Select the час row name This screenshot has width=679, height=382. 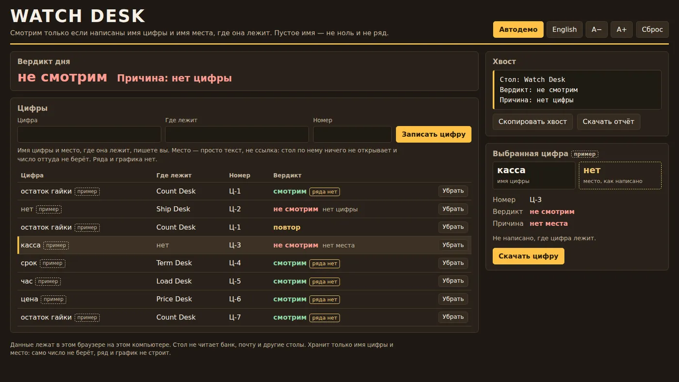tap(27, 281)
